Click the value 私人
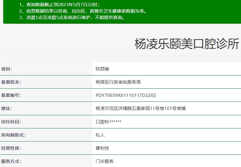Viewport: 241px width, 167px height. [x=100, y=135]
